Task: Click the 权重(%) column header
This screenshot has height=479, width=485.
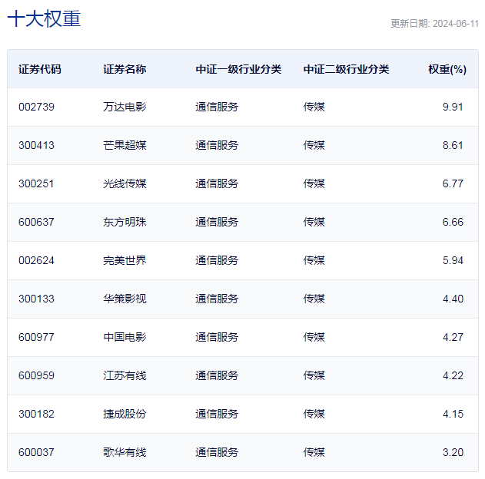Action: tap(447, 69)
